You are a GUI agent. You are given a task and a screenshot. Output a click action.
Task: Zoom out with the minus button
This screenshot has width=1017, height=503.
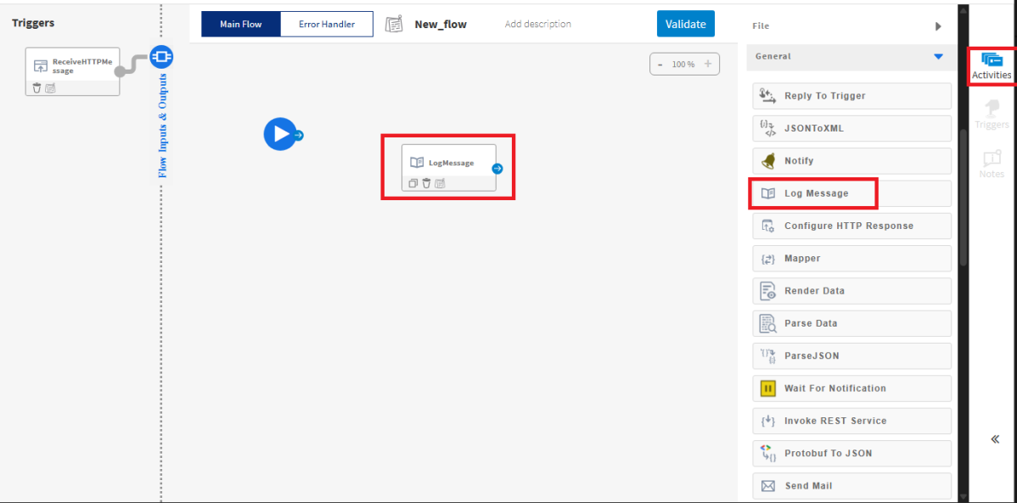[660, 64]
